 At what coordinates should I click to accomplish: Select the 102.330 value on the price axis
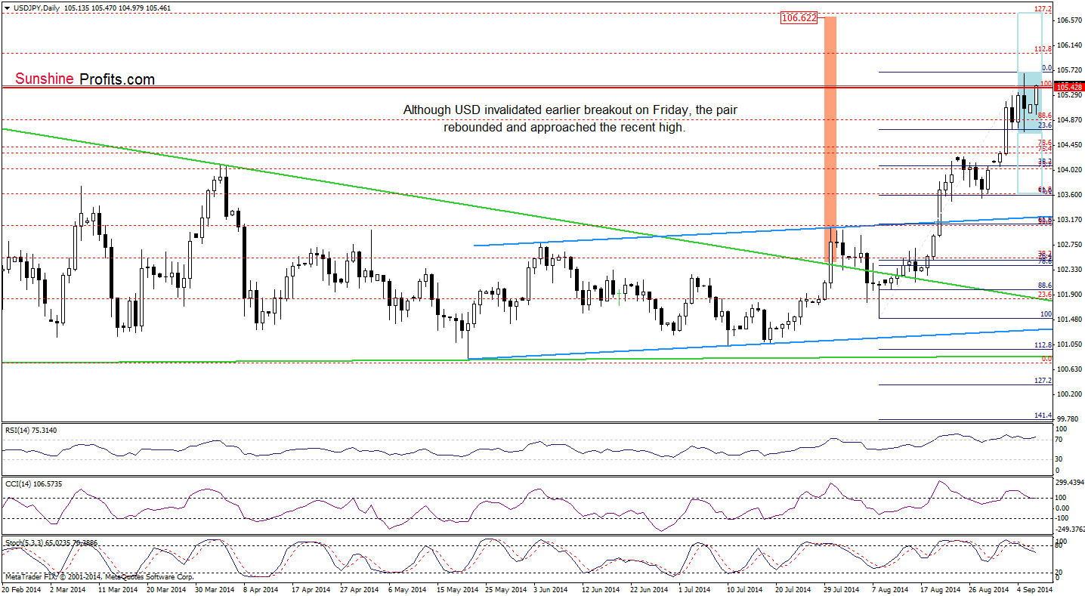tap(1068, 270)
